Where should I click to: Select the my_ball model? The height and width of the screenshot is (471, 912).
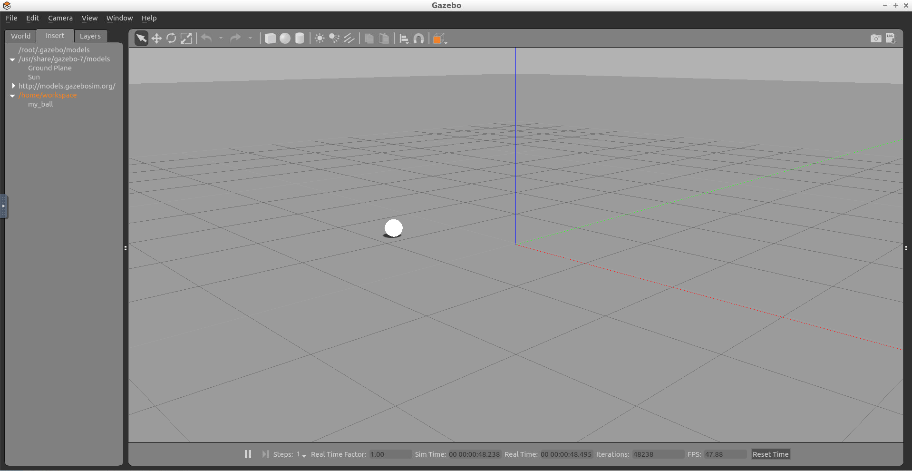click(x=40, y=104)
